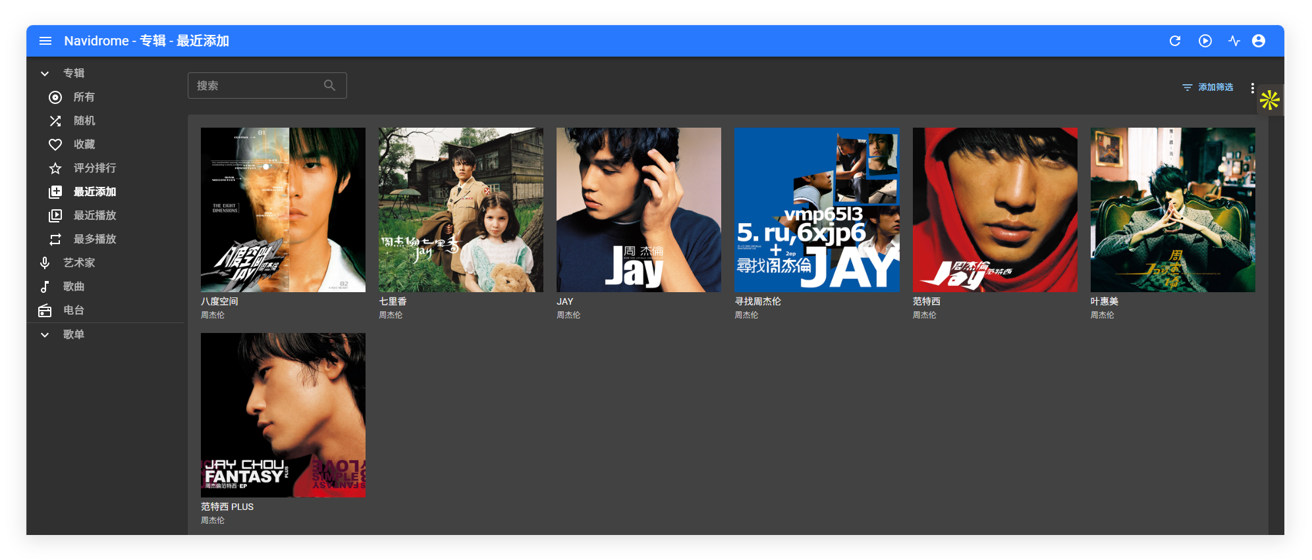Click the hamburger menu icon
Screen dimensions: 1312x560
pyautogui.click(x=45, y=41)
